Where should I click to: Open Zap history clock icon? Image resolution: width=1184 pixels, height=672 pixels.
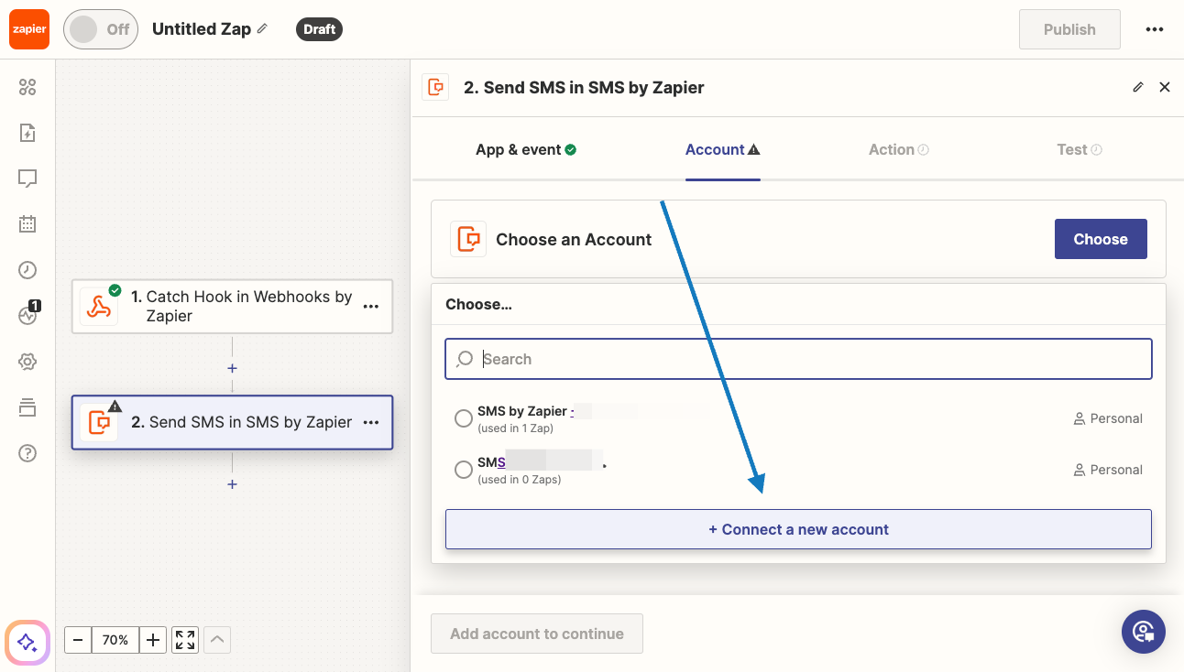(x=27, y=270)
